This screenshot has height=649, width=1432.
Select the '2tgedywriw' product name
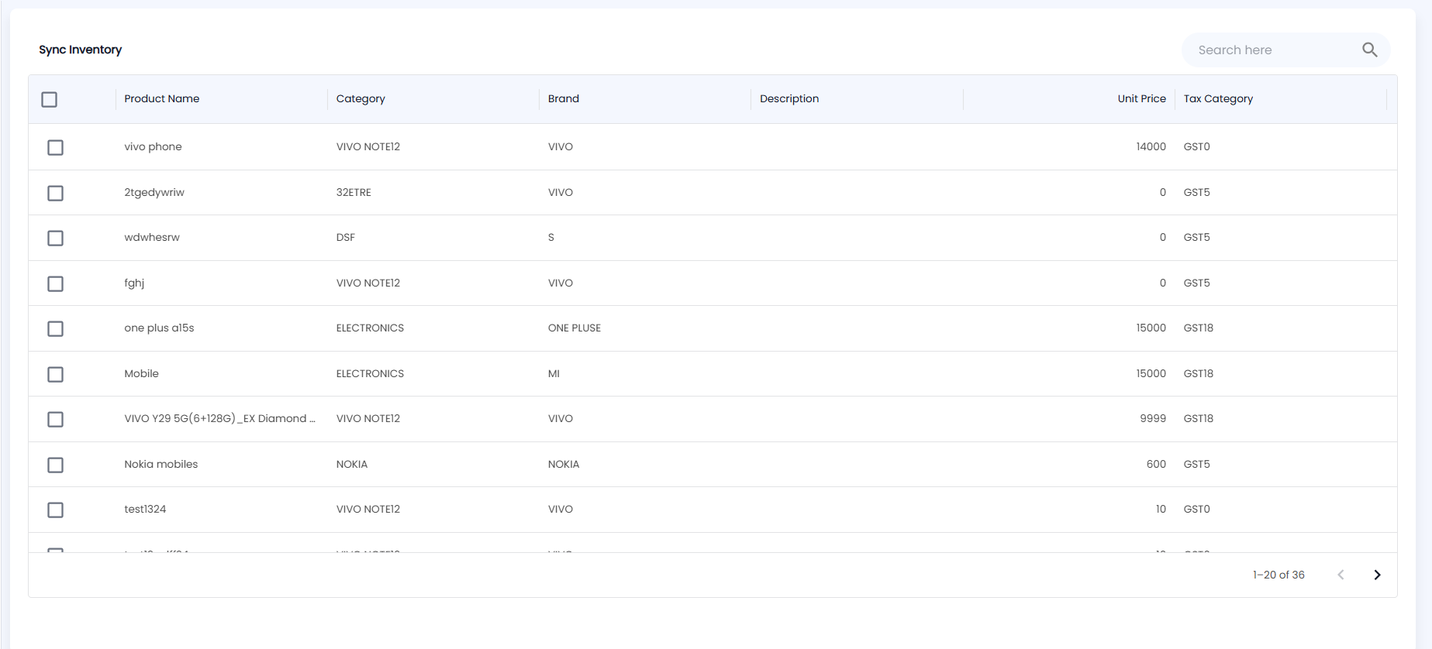(x=154, y=192)
